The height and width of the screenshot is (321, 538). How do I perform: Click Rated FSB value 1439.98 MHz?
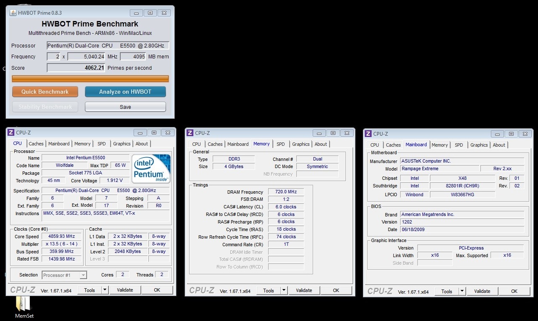[x=62, y=259]
